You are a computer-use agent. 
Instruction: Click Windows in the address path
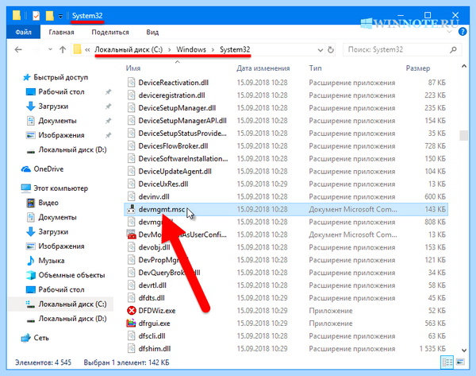pos(191,49)
